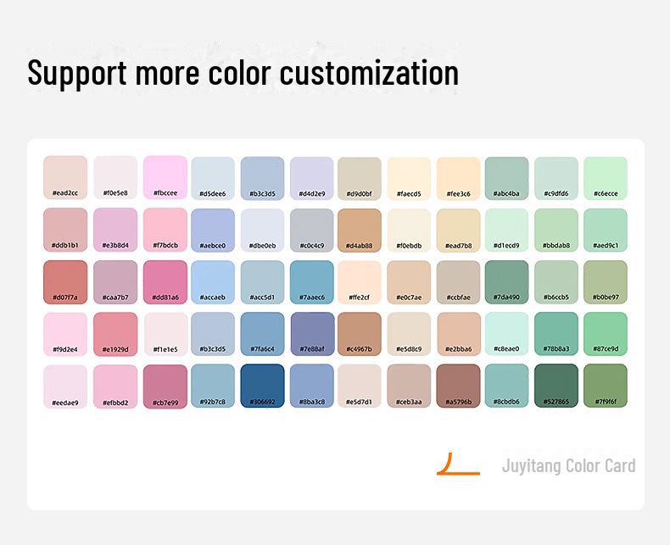This screenshot has width=670, height=545.
Task: Select the #c6ecce mint swatch
Action: click(x=606, y=177)
